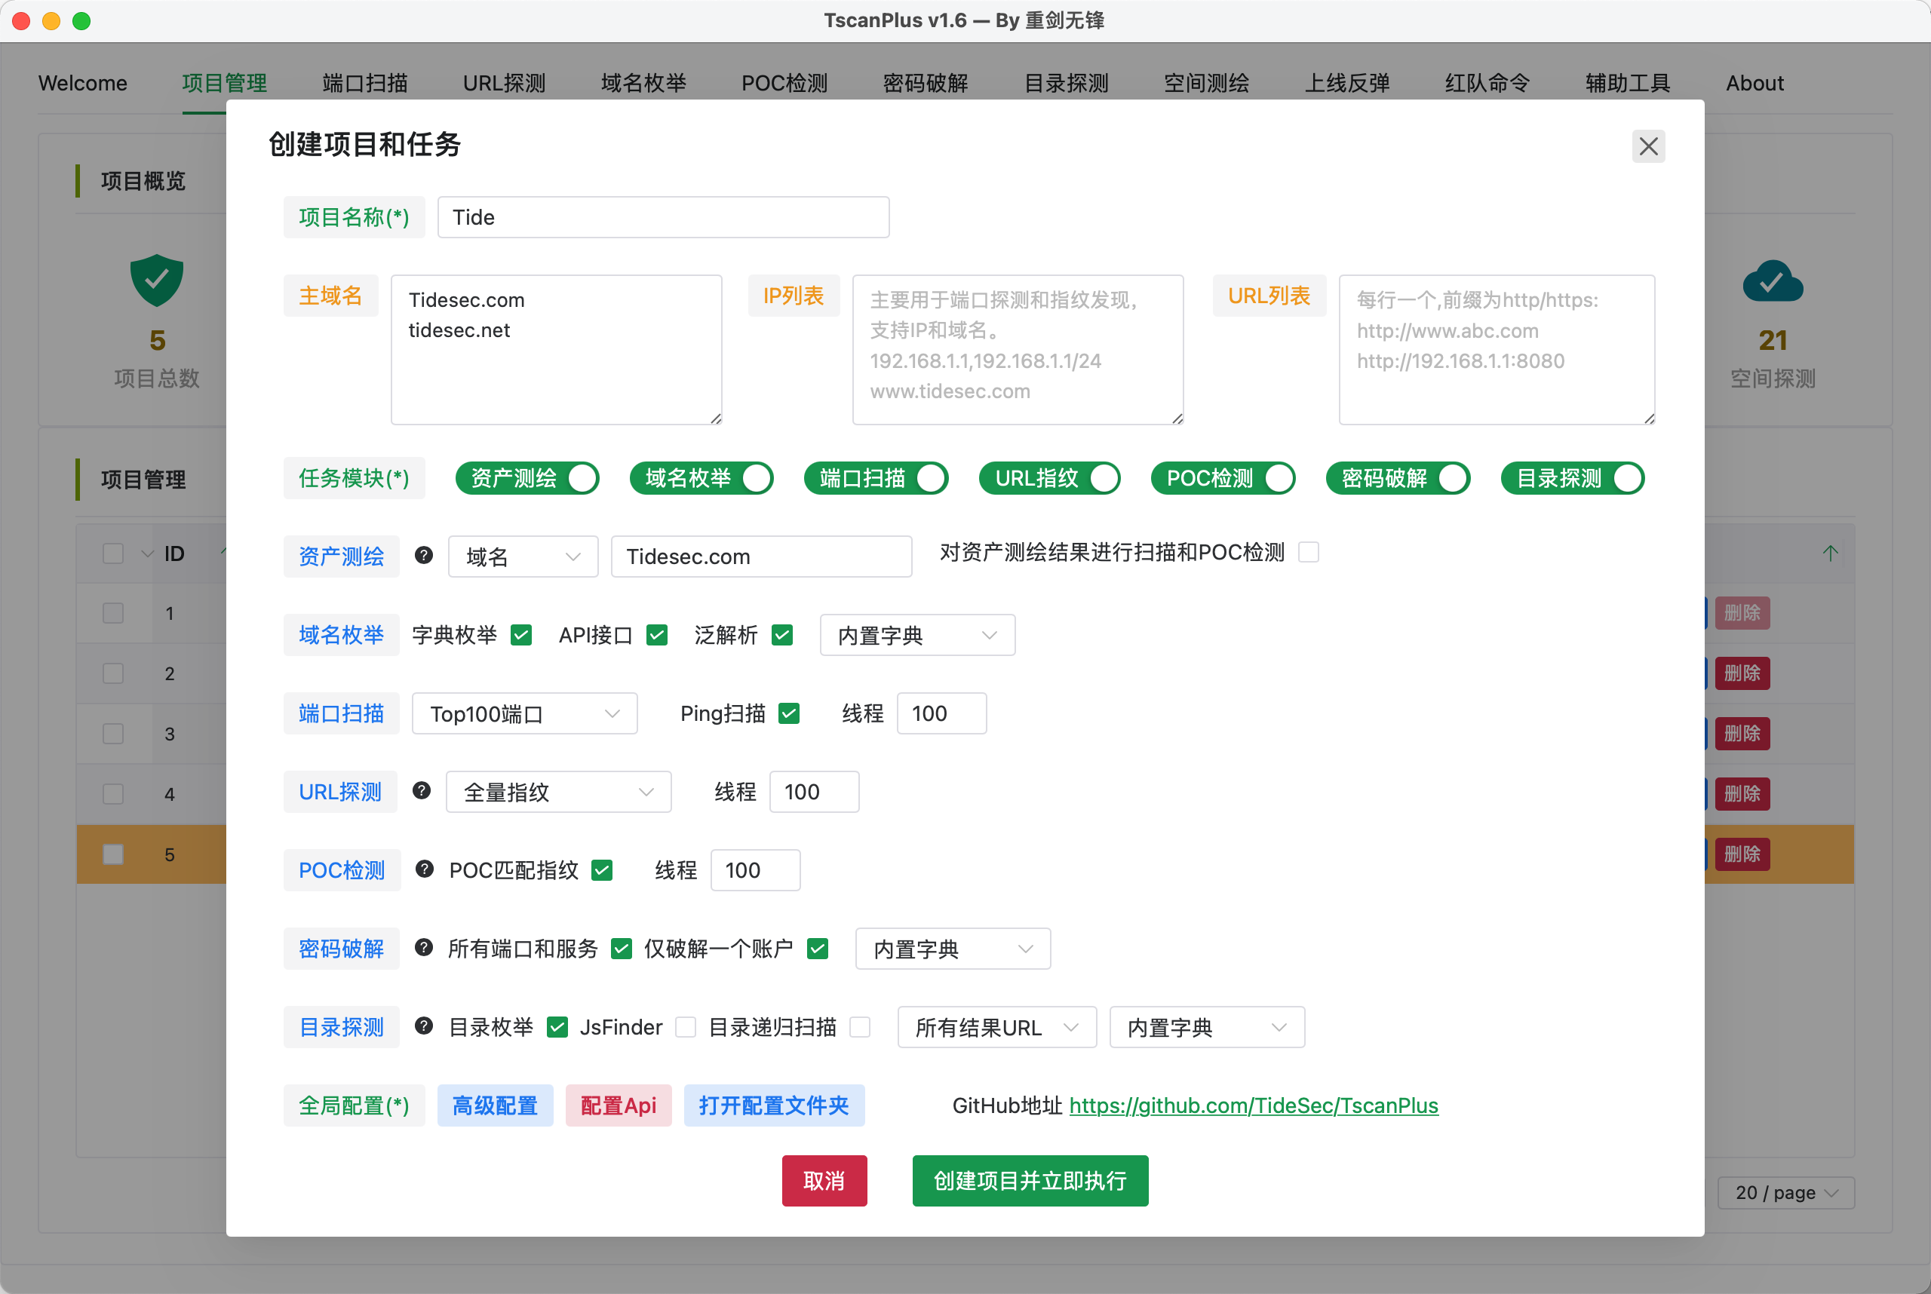The width and height of the screenshot is (1931, 1294).
Task: Click help icon next to 资产测绘
Action: coord(423,556)
